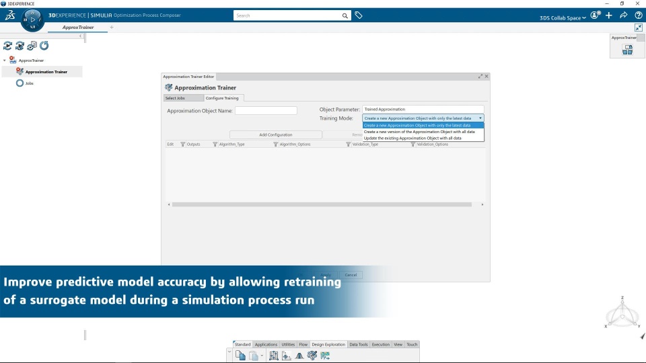Click the Cancel button
Screen dimensions: 646x363
[x=351, y=275]
